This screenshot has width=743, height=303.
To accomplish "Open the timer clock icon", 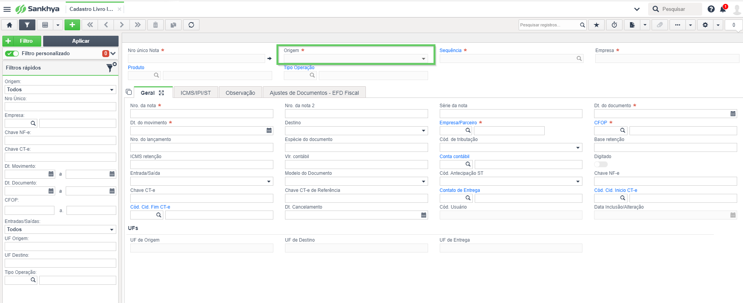I will (614, 25).
